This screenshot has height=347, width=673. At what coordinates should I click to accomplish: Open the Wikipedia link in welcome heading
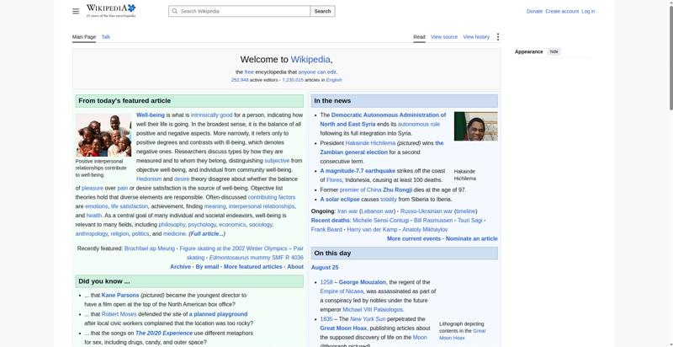point(310,59)
